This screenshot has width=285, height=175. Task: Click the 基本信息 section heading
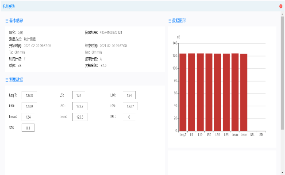pyautogui.click(x=16, y=20)
